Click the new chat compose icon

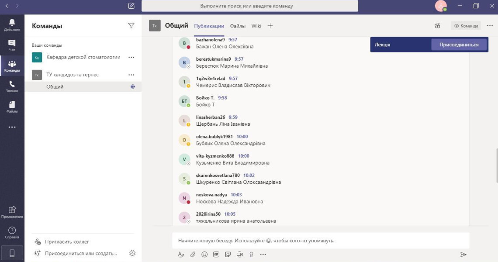[x=131, y=6]
